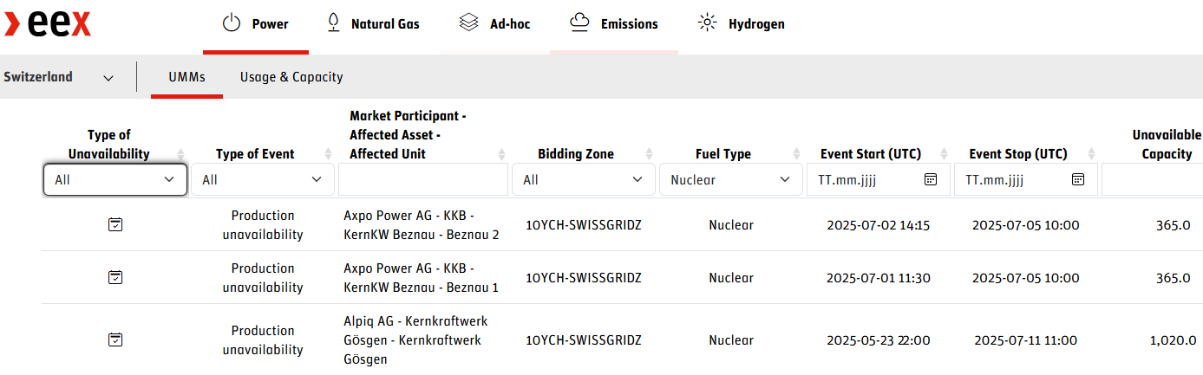
Task: Switch to the Usage & Capacity tab
Action: coord(291,77)
